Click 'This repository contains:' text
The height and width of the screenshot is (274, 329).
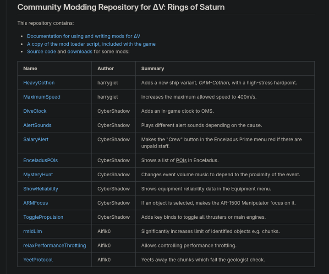45,23
